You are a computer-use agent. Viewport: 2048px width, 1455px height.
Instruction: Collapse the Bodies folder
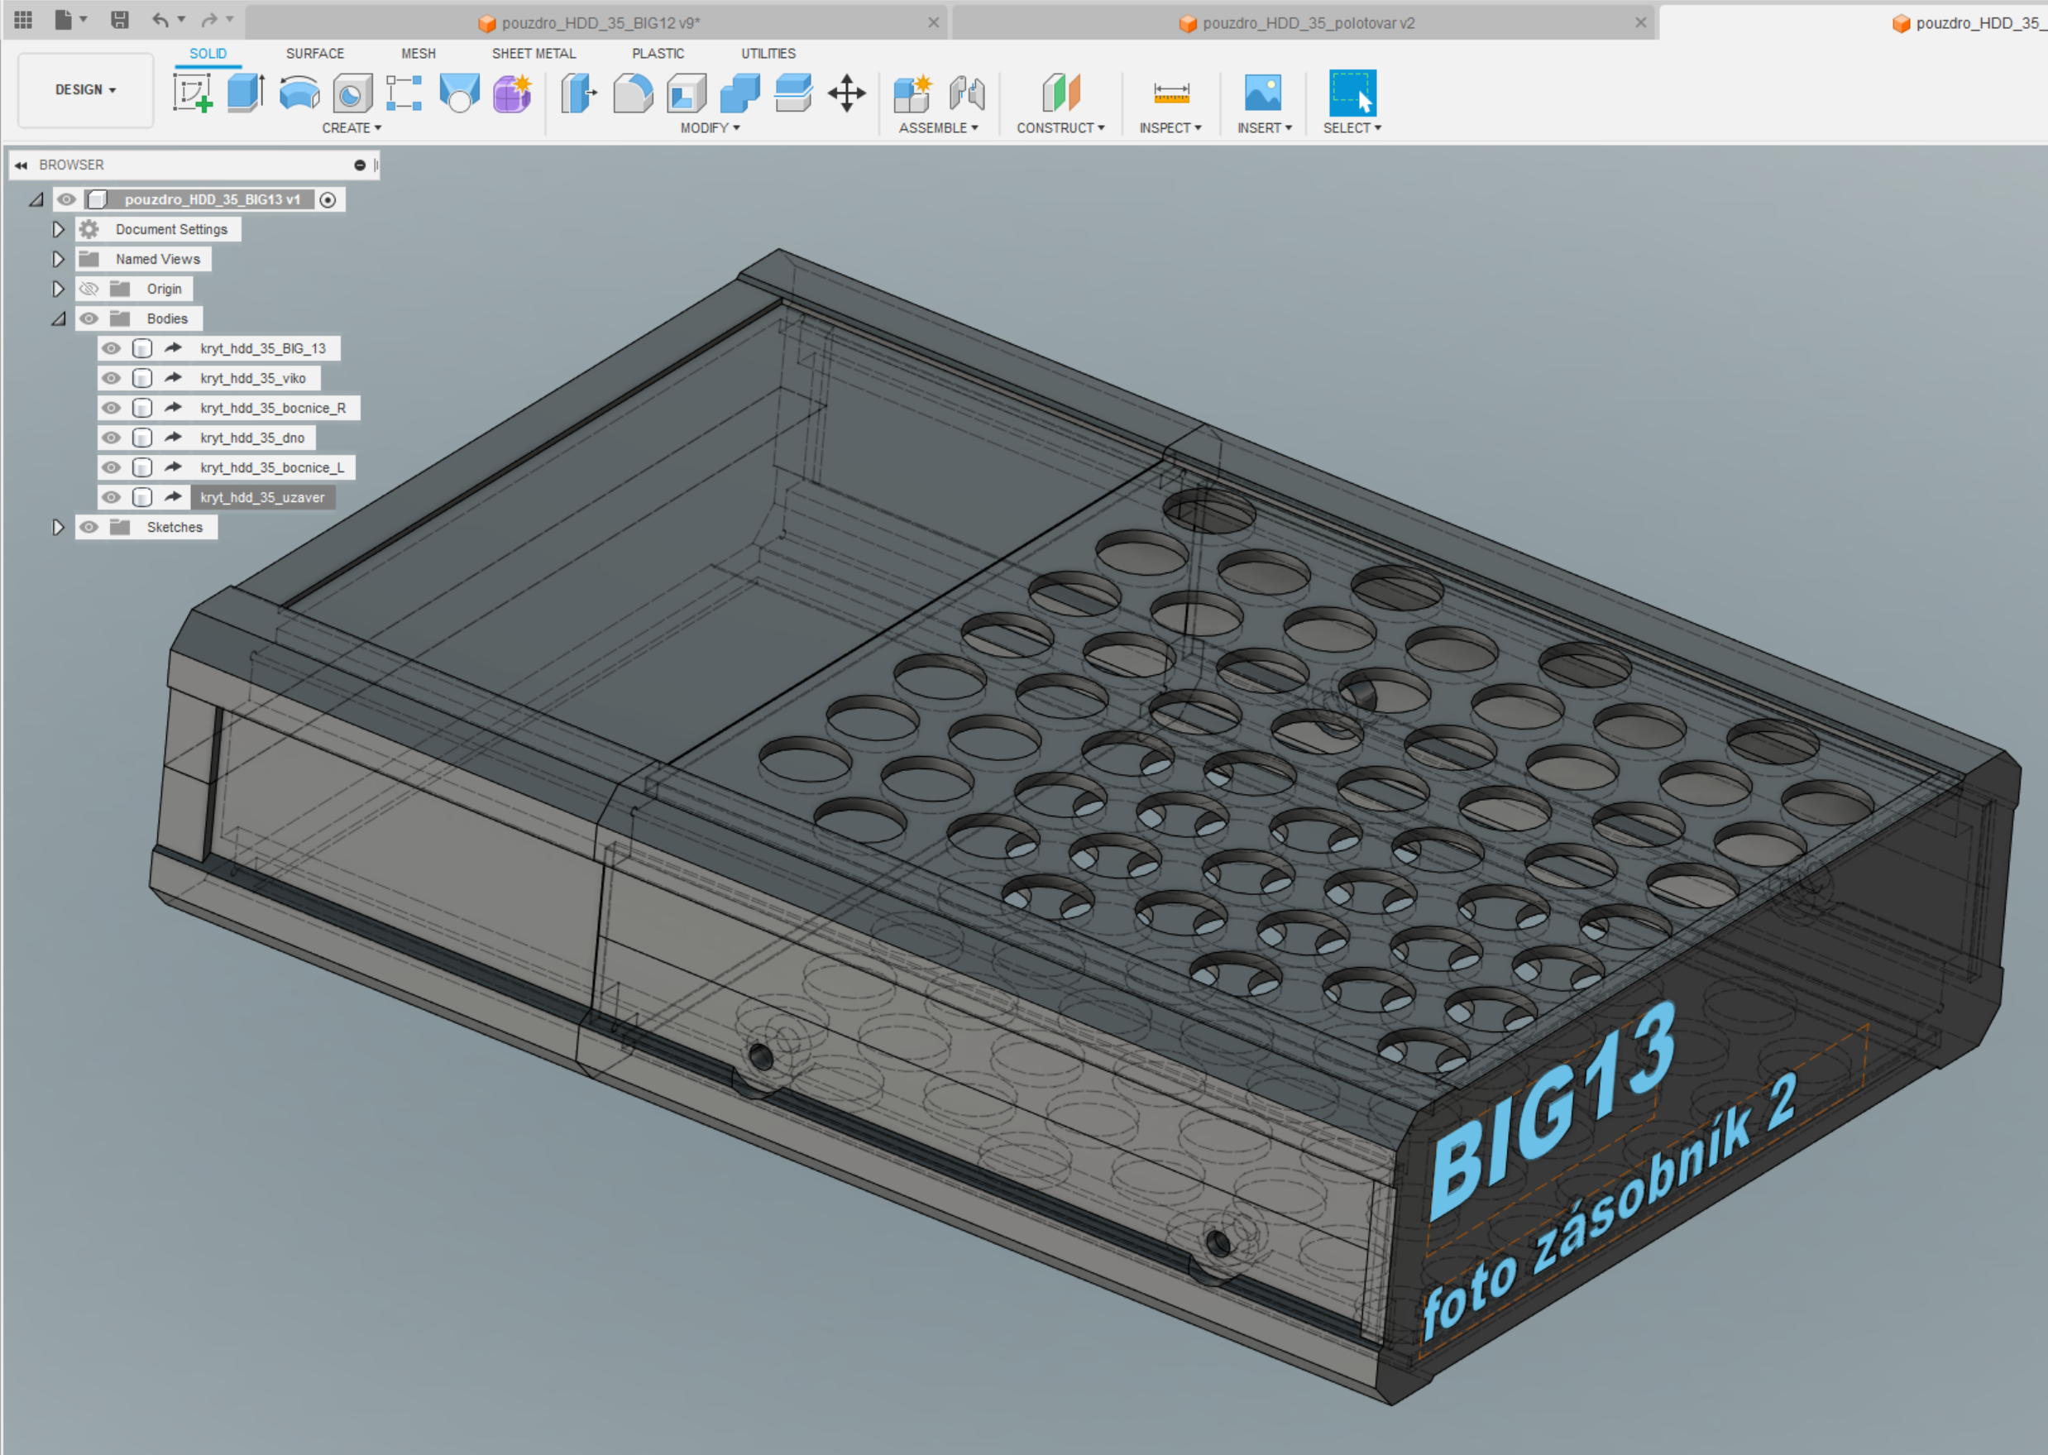(58, 319)
